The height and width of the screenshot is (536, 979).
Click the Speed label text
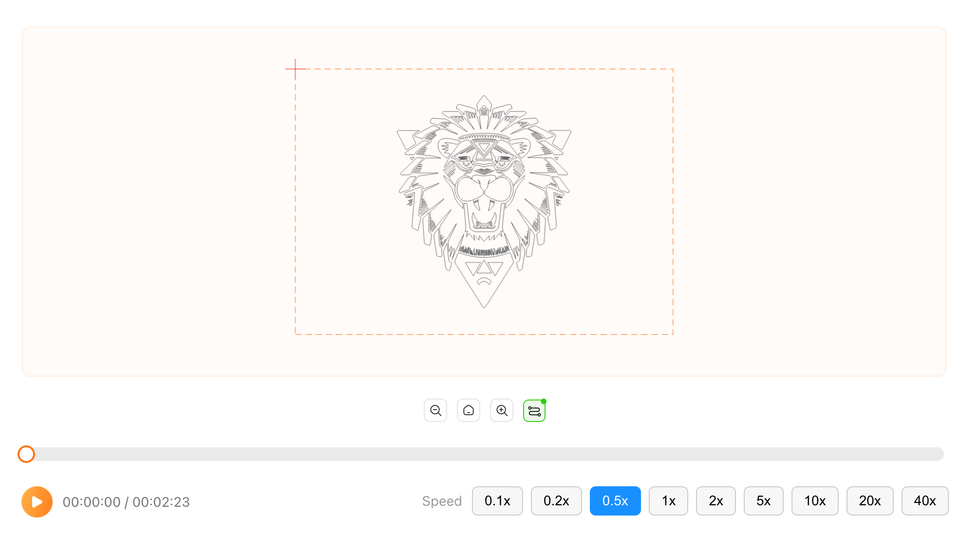442,501
